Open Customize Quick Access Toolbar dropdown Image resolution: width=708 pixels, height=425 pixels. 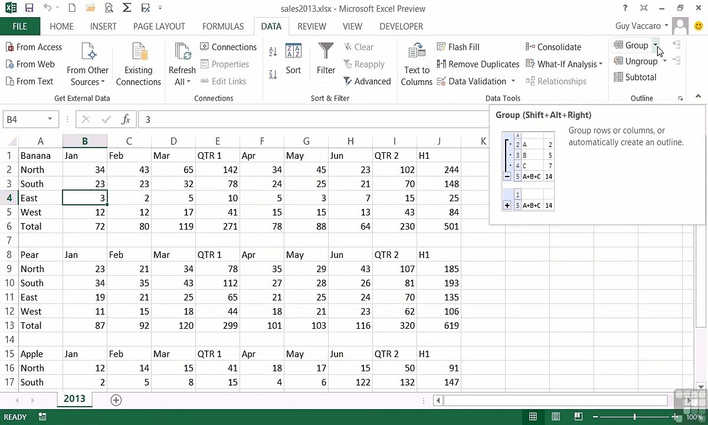pyautogui.click(x=160, y=8)
